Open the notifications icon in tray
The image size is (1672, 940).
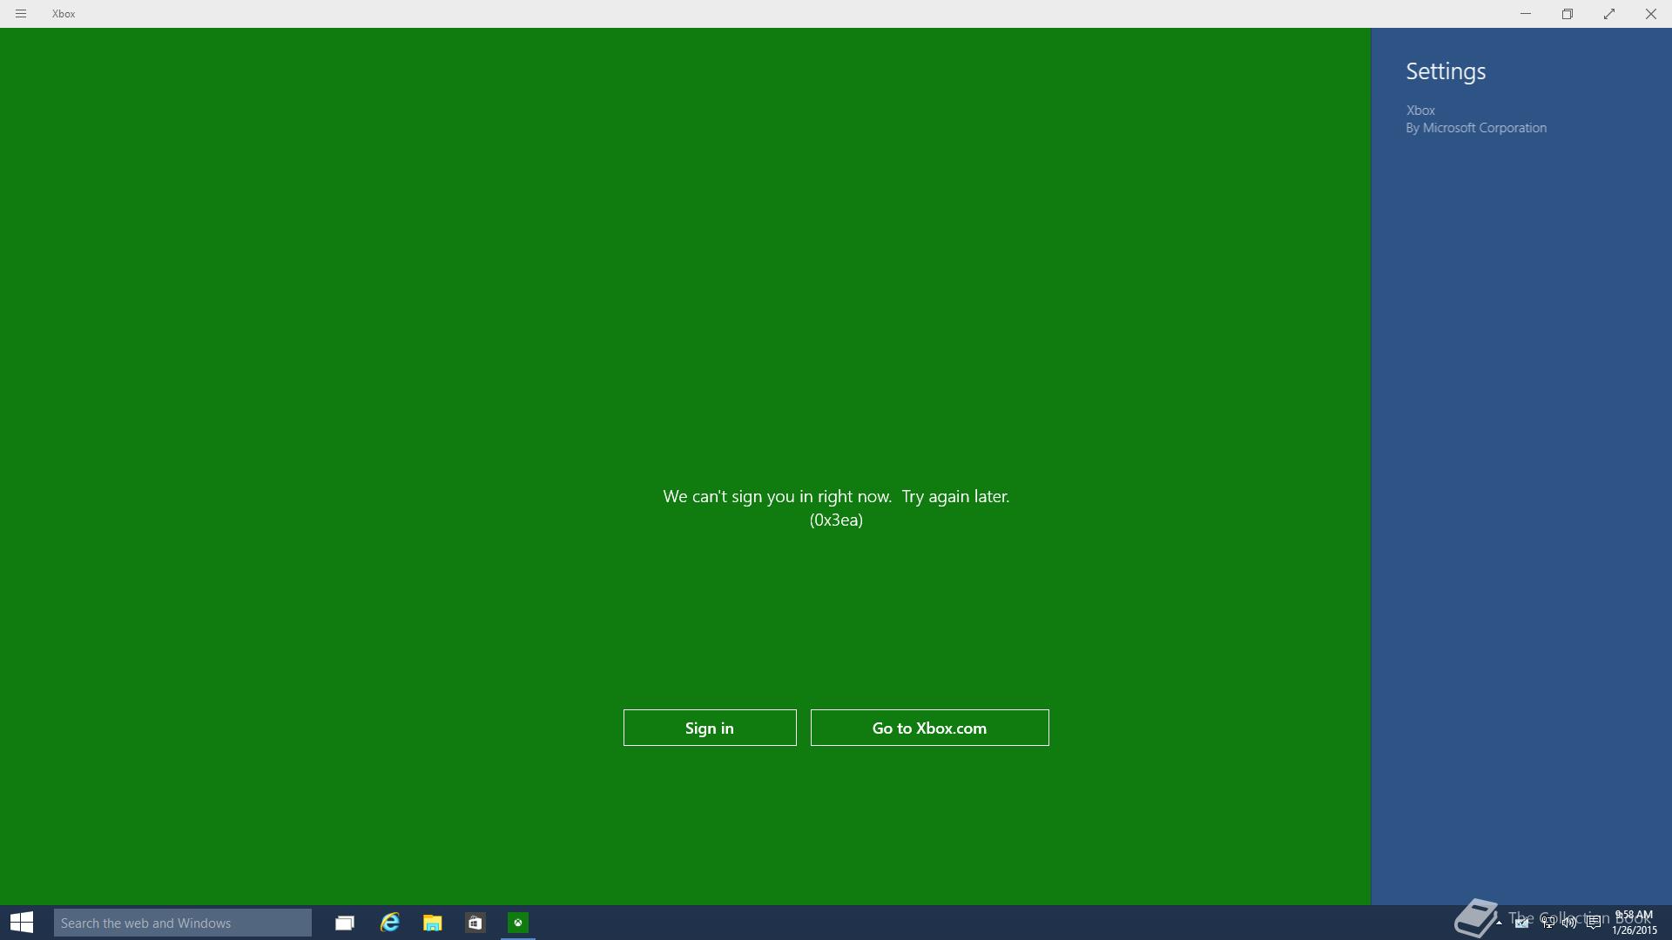click(1594, 923)
